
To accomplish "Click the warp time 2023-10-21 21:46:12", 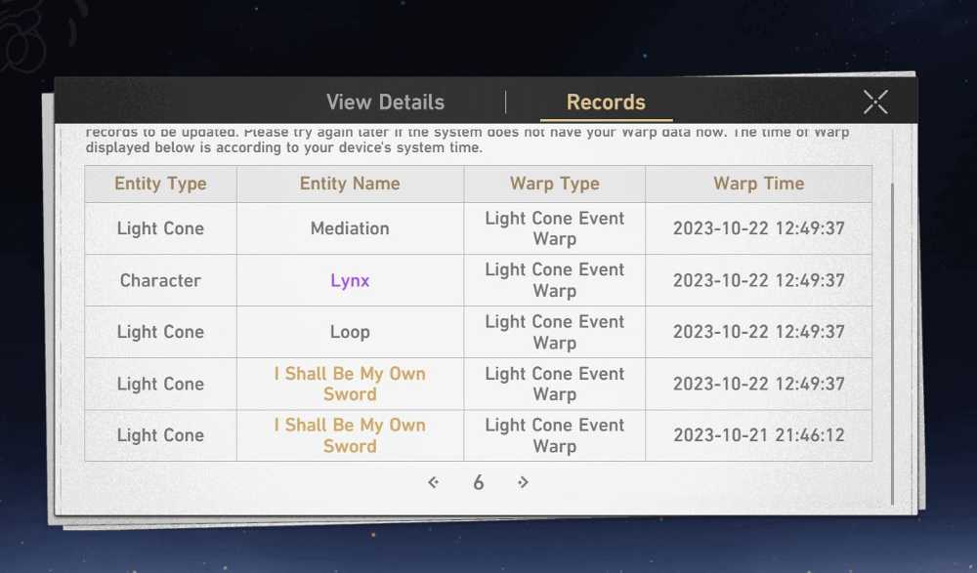I will tap(759, 434).
